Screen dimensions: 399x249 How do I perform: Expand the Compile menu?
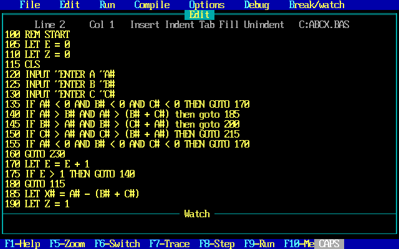pyautogui.click(x=151, y=5)
